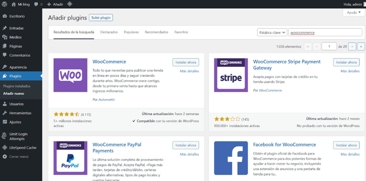
Task: Open Más detalles for Stripe Payment Gateway
Action: 350,71
